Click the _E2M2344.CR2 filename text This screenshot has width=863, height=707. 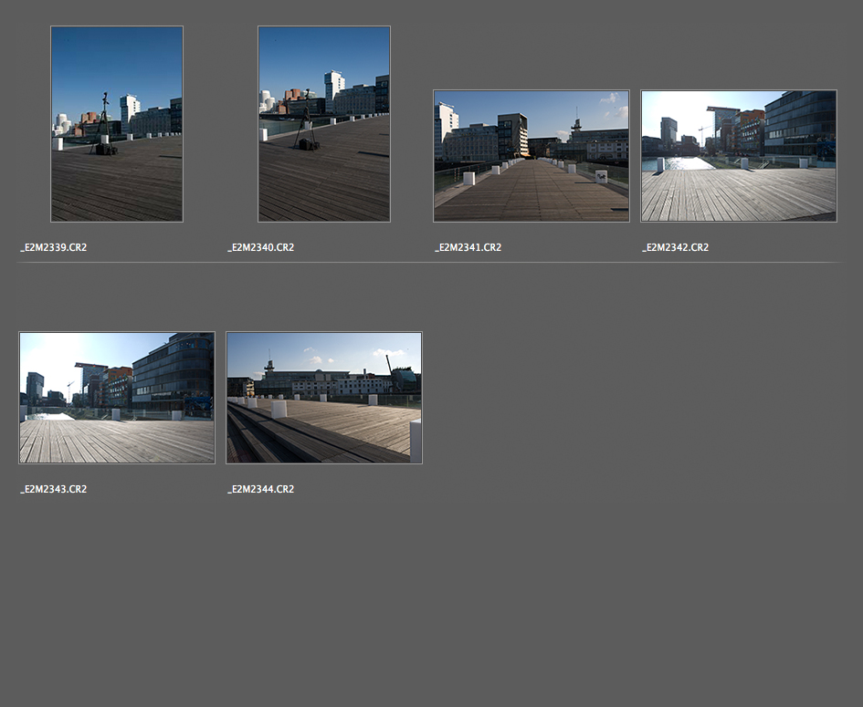[x=261, y=489]
